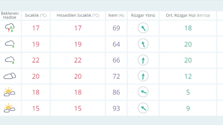Click the cloudy icon in the 20°C row

click(10, 76)
